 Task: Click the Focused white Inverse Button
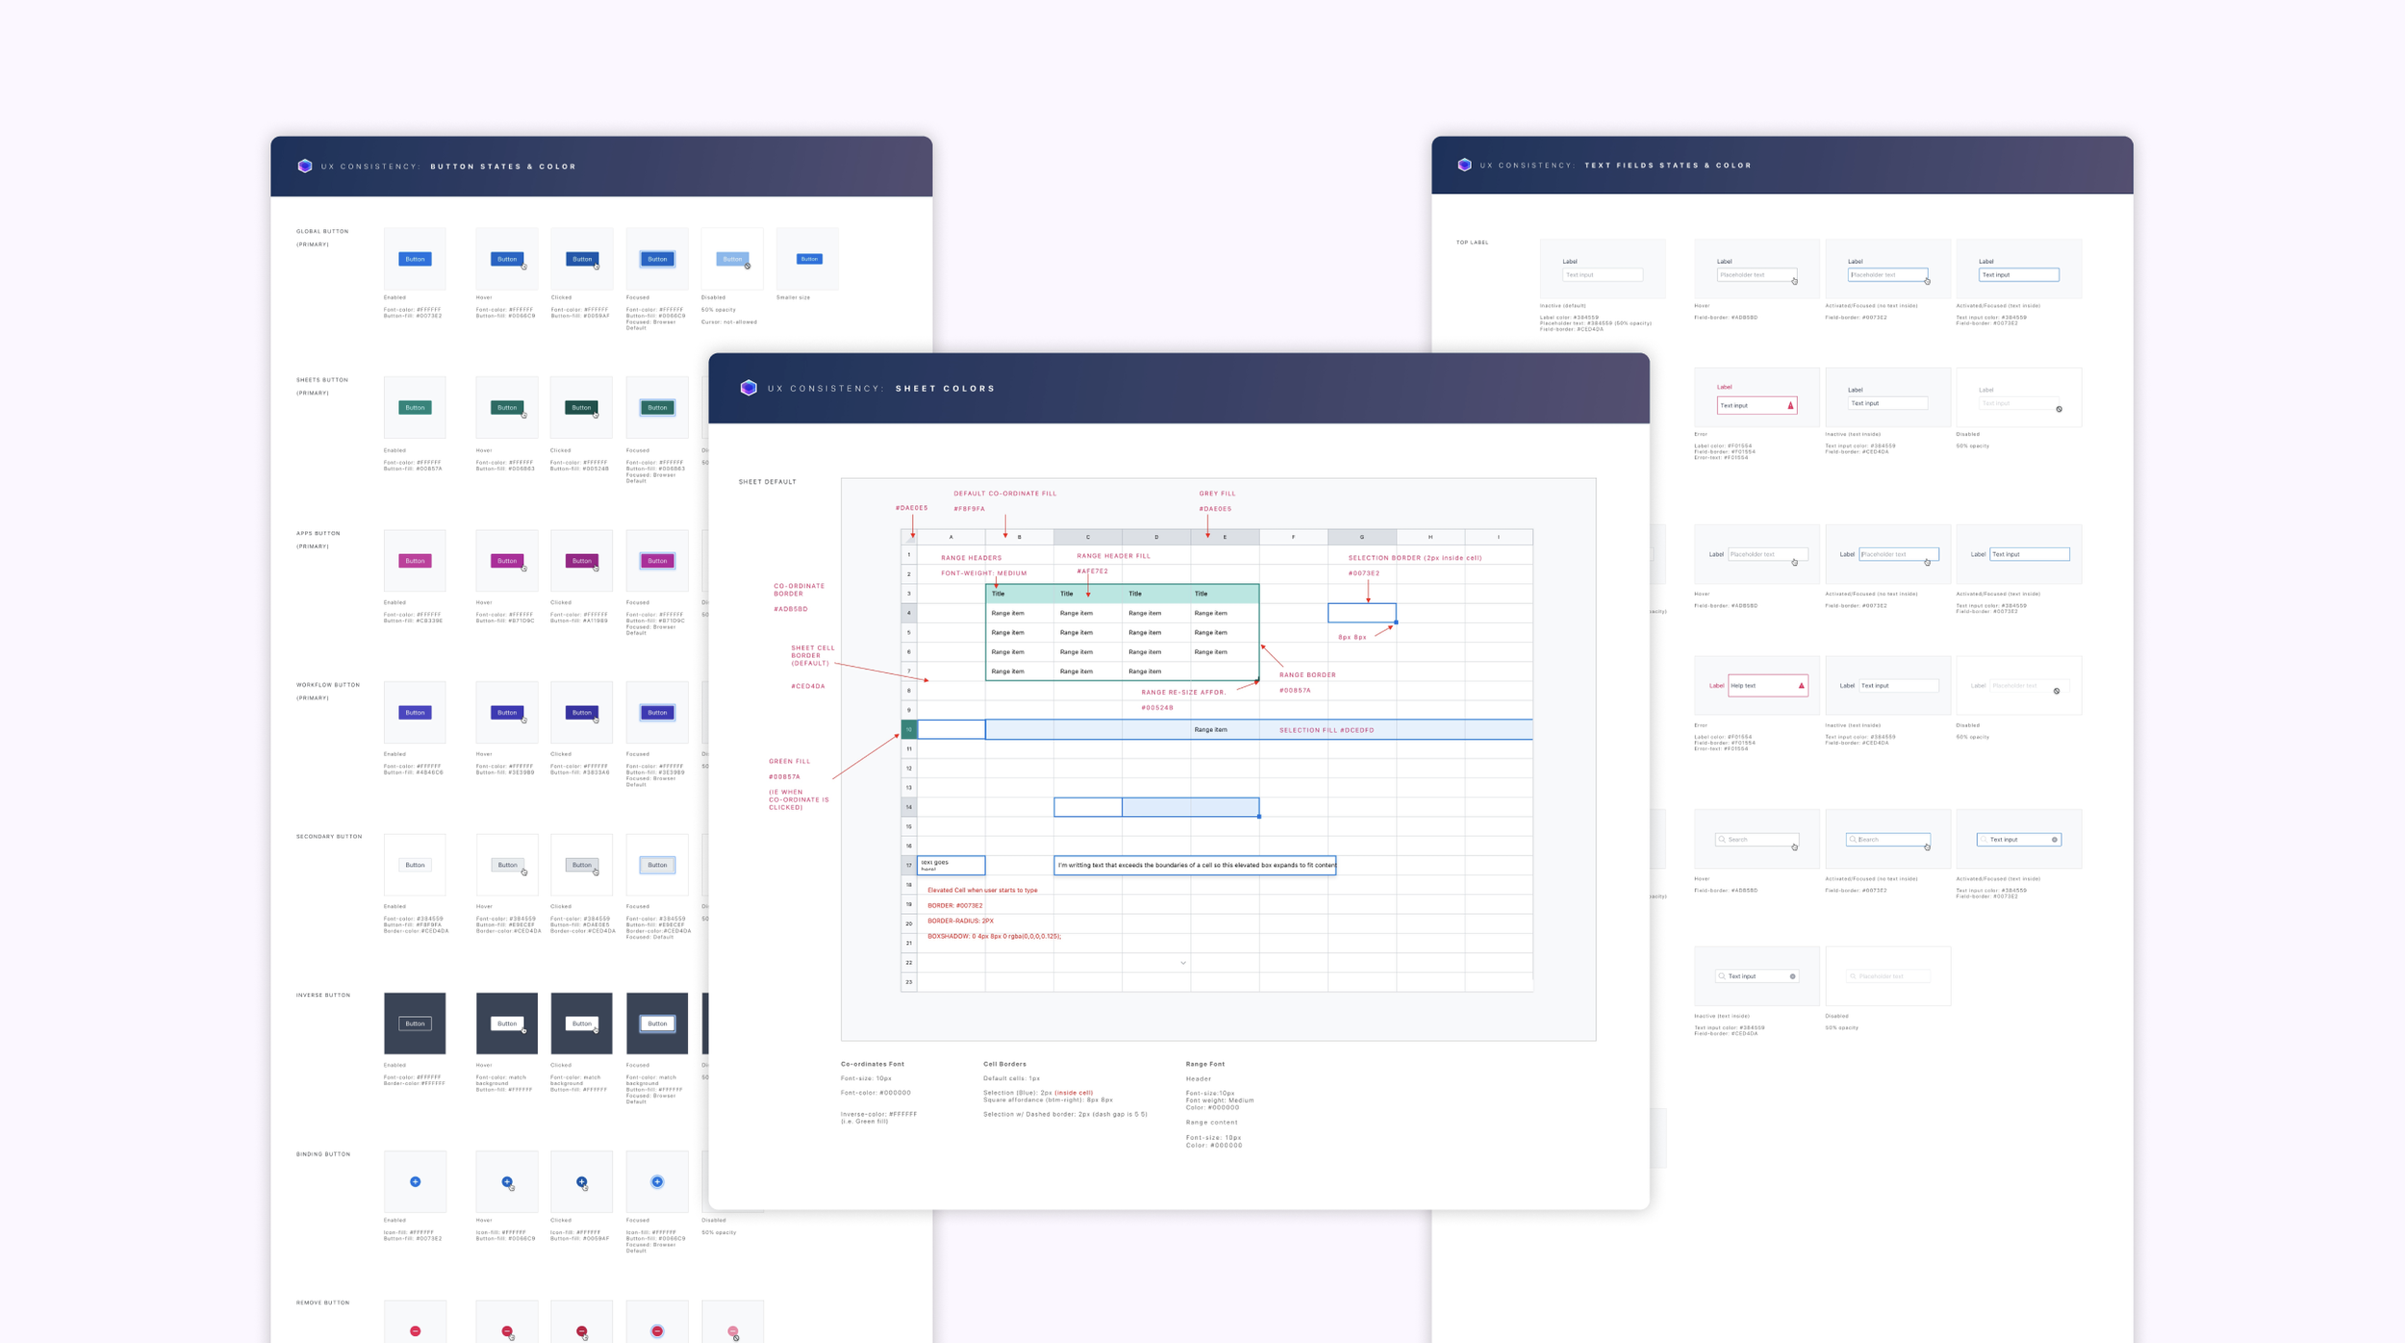click(x=657, y=1024)
